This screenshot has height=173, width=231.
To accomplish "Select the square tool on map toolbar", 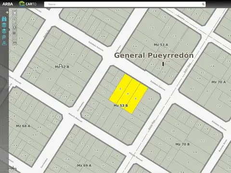I will pyautogui.click(x=14, y=33).
